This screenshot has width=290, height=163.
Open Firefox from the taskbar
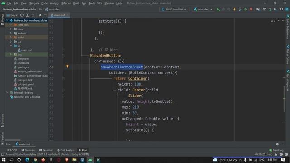(43, 160)
